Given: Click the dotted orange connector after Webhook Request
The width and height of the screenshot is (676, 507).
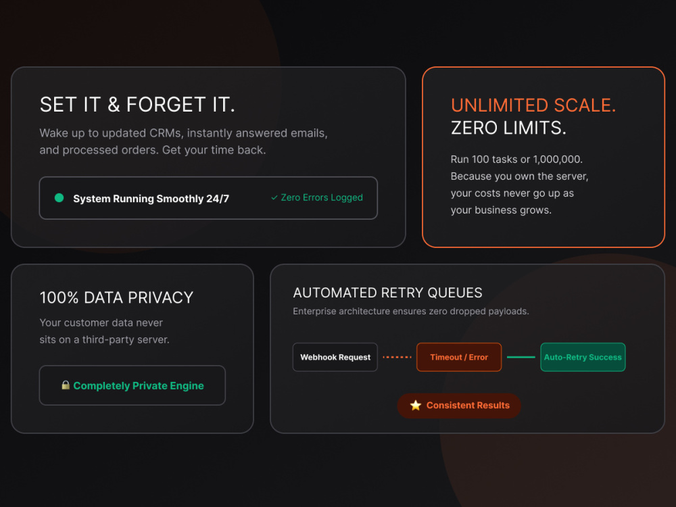Looking at the screenshot, I should [x=397, y=357].
